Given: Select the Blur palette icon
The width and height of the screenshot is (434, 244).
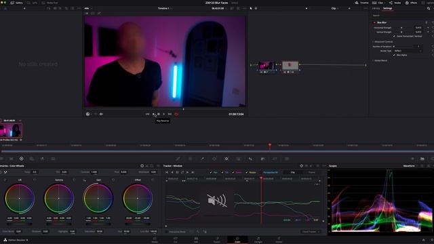Looking at the screenshot, I should [x=250, y=159].
